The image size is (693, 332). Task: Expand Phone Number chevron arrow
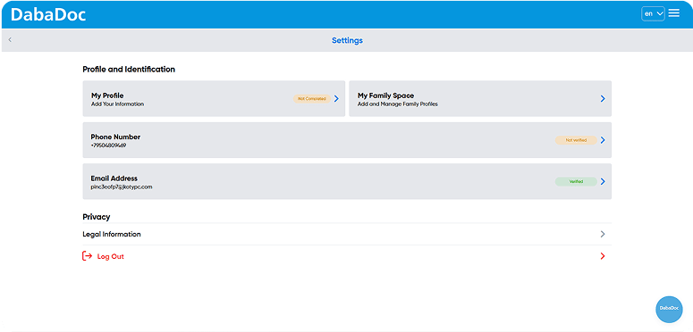(603, 140)
